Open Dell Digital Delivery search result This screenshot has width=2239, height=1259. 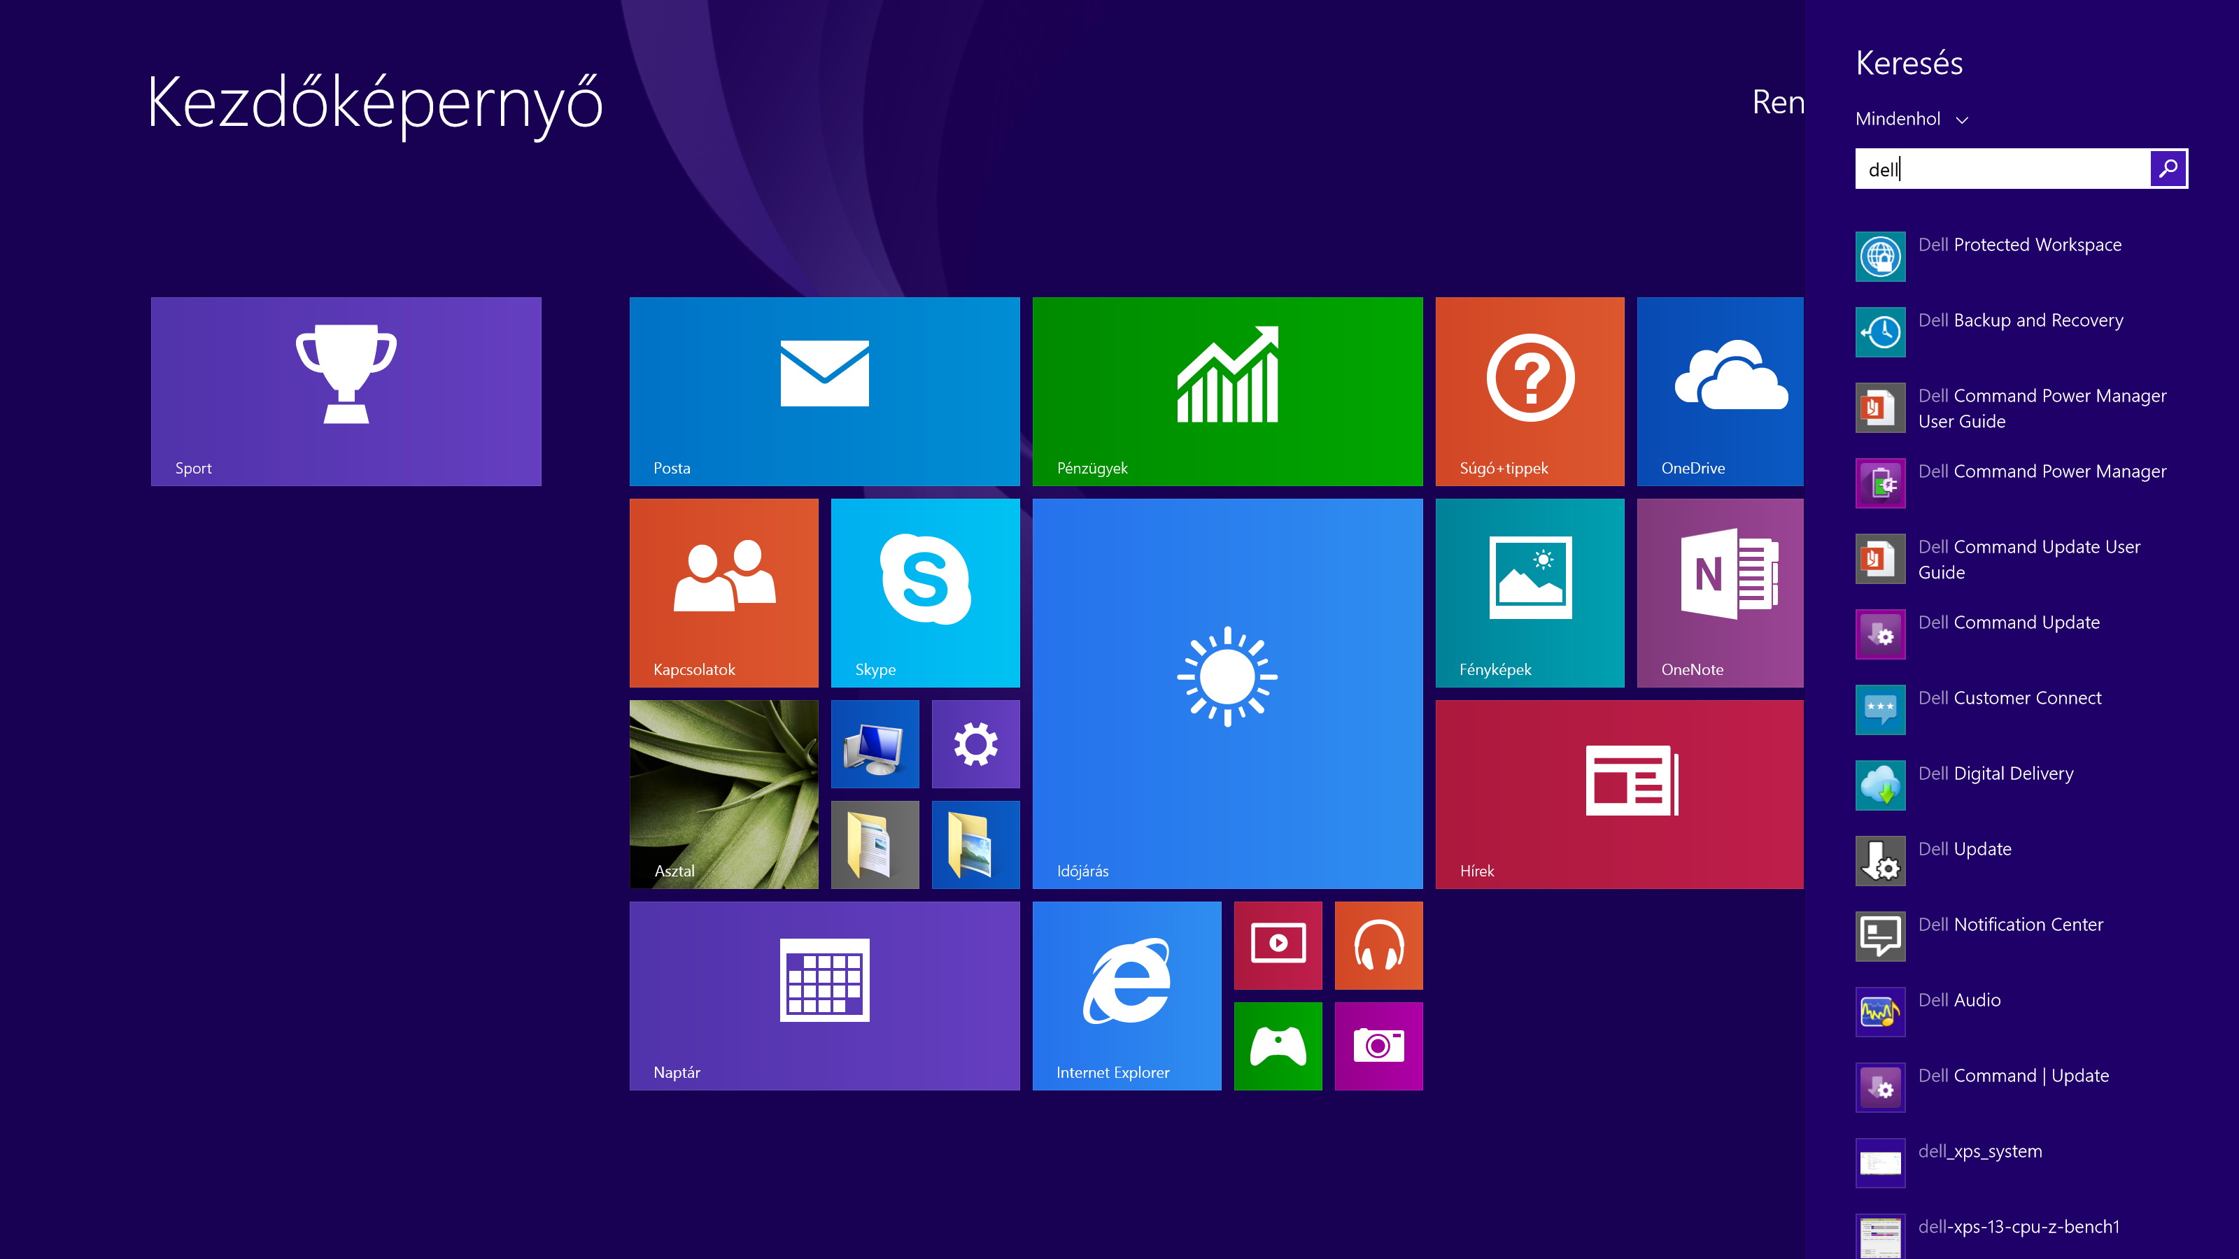click(1996, 774)
